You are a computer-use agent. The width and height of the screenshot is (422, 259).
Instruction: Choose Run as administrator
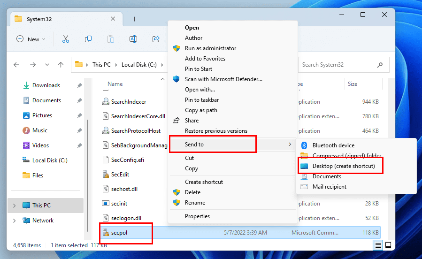pyautogui.click(x=233, y=48)
